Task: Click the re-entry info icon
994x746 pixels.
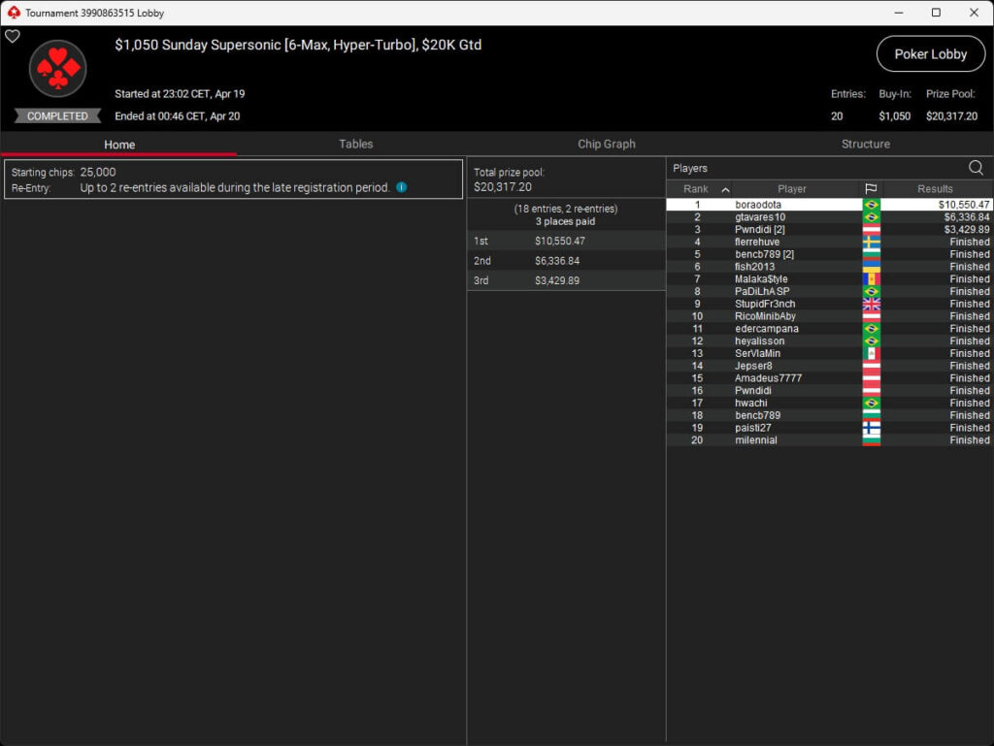Action: pos(401,187)
